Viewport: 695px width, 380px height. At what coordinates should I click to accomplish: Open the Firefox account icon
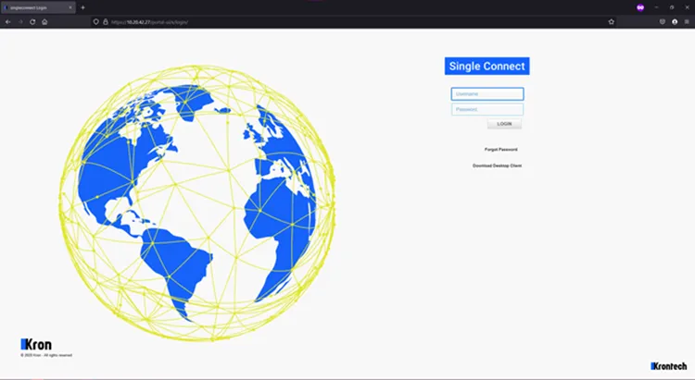coord(675,21)
